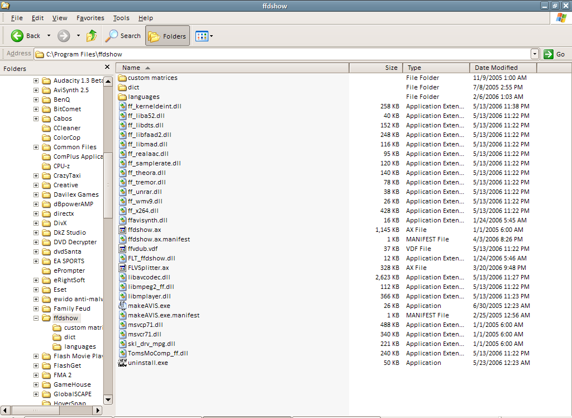Open the address bar dropdown arrow
The image size is (572, 418).
click(x=535, y=54)
